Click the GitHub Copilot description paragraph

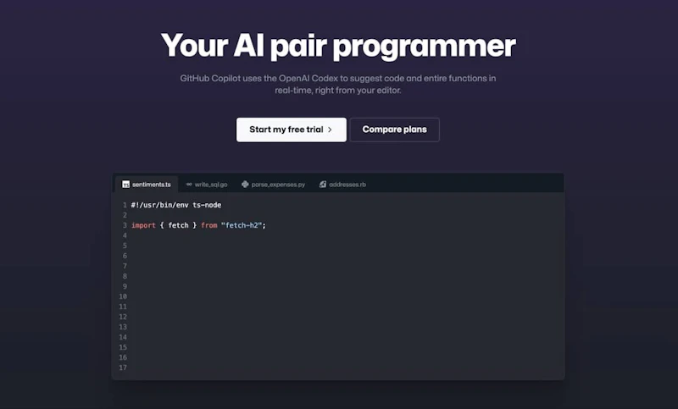pos(338,84)
